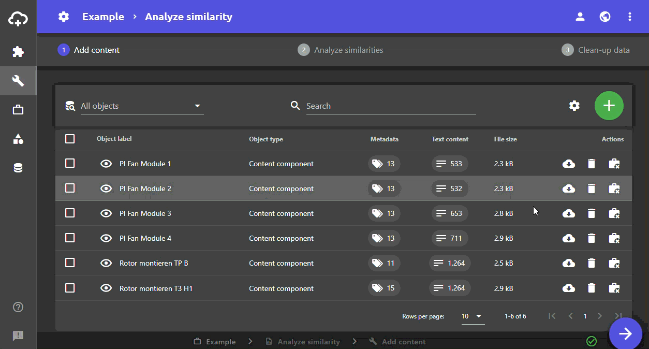Open the All objects filter dropdown
The image size is (649, 349).
[x=141, y=106]
